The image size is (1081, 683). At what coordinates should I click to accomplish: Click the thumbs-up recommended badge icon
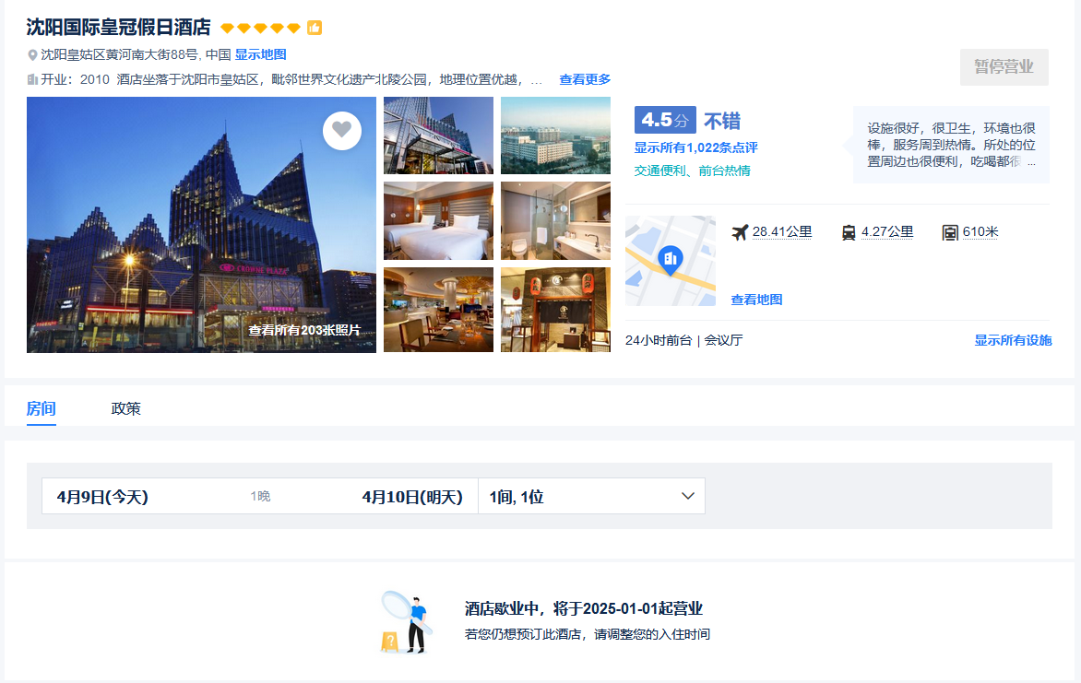point(315,28)
